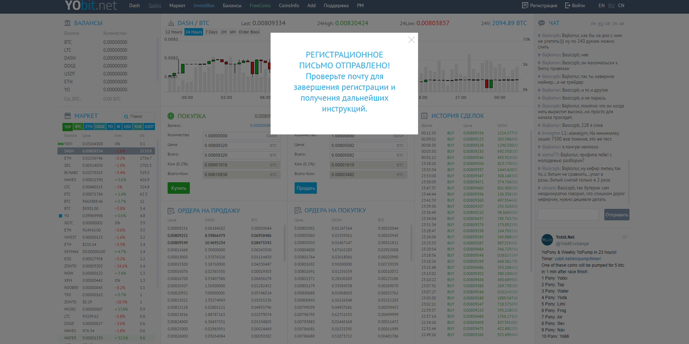The width and height of the screenshot is (689, 344).
Task: Click the green Купить button
Action: tap(179, 188)
